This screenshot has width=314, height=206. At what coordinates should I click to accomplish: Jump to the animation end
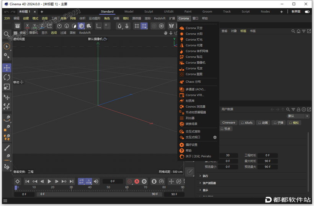72,181
